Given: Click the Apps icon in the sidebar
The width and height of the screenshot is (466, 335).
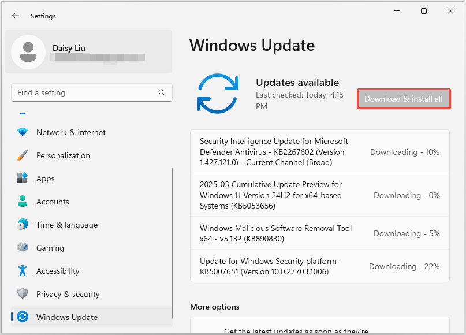Looking at the screenshot, I should [23, 178].
